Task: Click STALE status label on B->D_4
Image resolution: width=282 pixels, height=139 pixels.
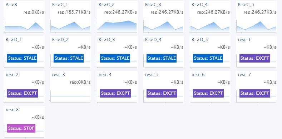Action: (162, 58)
